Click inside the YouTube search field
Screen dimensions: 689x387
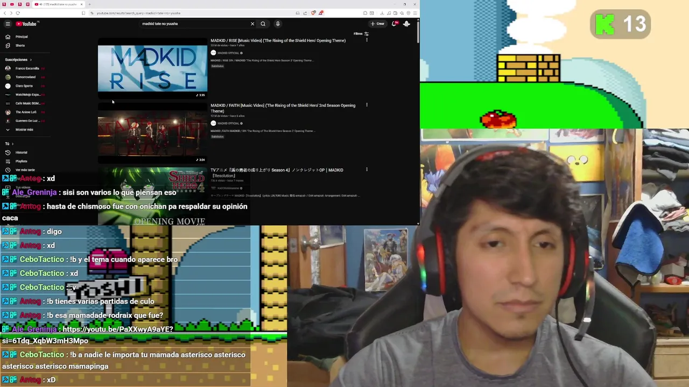pyautogui.click(x=194, y=24)
